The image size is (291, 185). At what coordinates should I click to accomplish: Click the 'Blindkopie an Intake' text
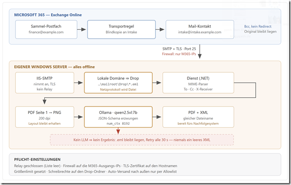(x=121, y=32)
